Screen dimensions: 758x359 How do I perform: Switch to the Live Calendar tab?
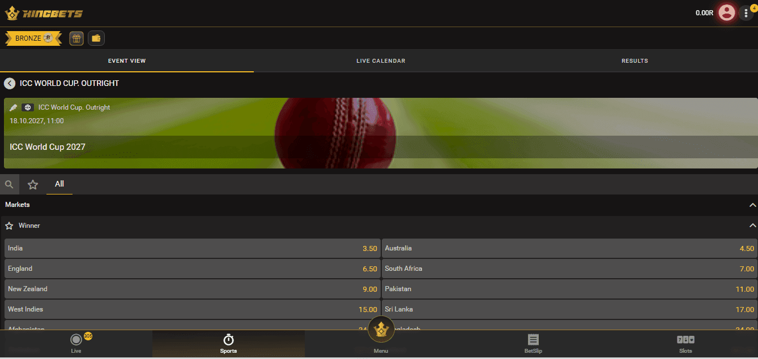tap(381, 60)
